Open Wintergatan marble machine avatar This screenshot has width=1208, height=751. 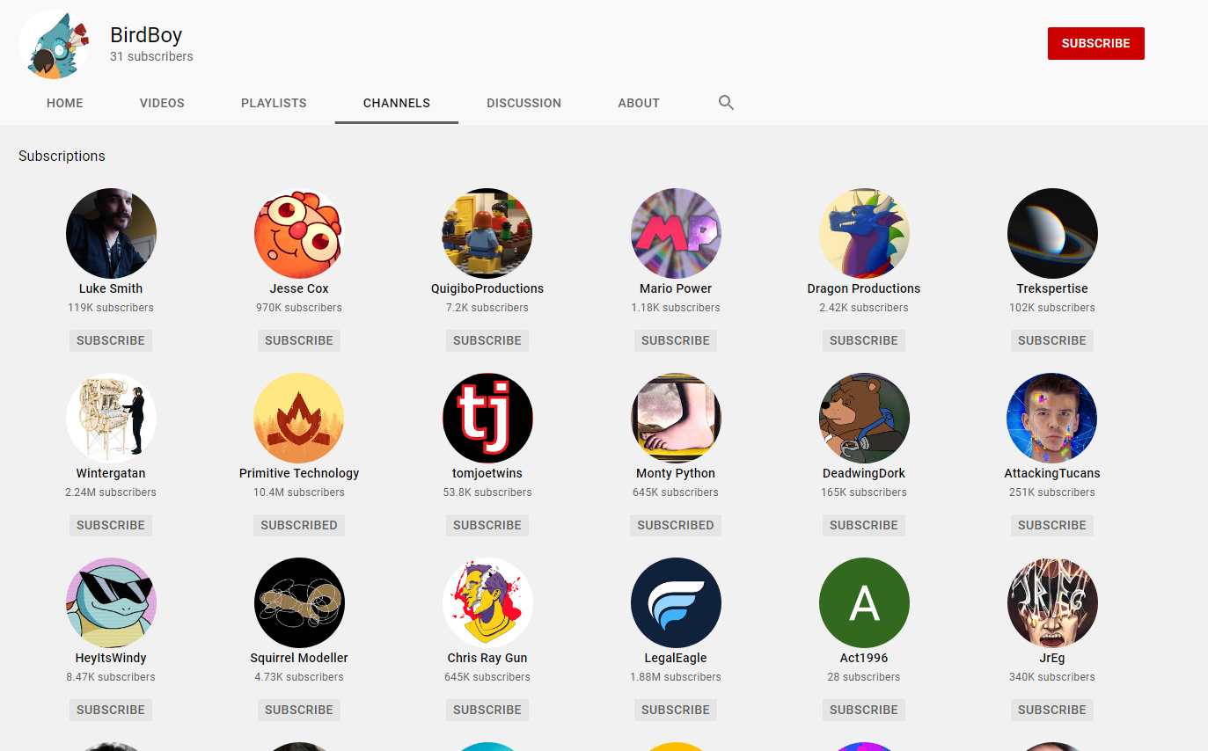[x=111, y=418]
